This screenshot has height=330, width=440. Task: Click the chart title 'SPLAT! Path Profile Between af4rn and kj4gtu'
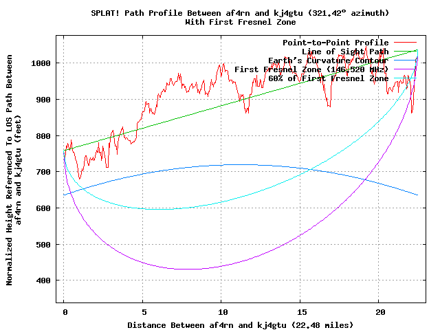click(x=197, y=13)
